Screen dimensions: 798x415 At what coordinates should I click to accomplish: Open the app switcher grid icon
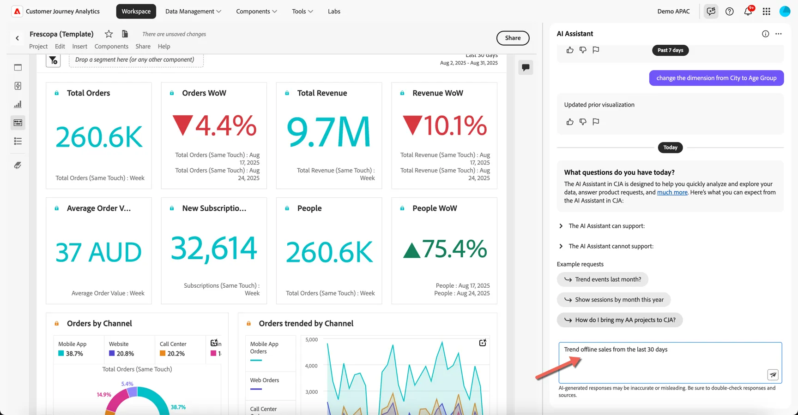coord(767,11)
